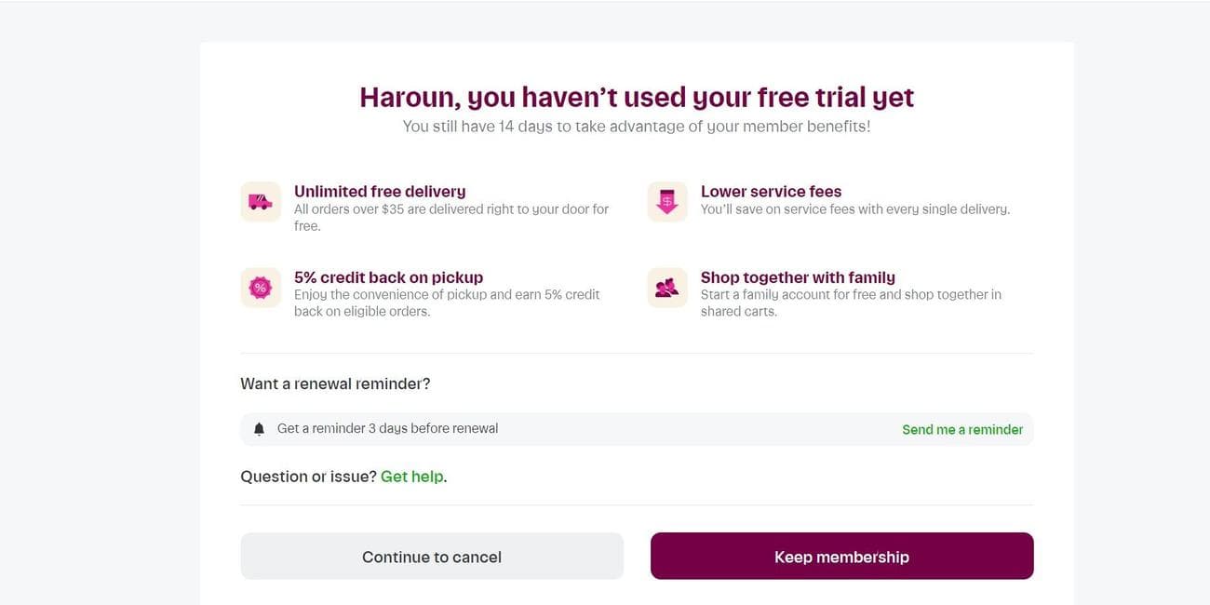1210x605 pixels.
Task: Select the orders over $35 description text
Action: [x=450, y=214]
